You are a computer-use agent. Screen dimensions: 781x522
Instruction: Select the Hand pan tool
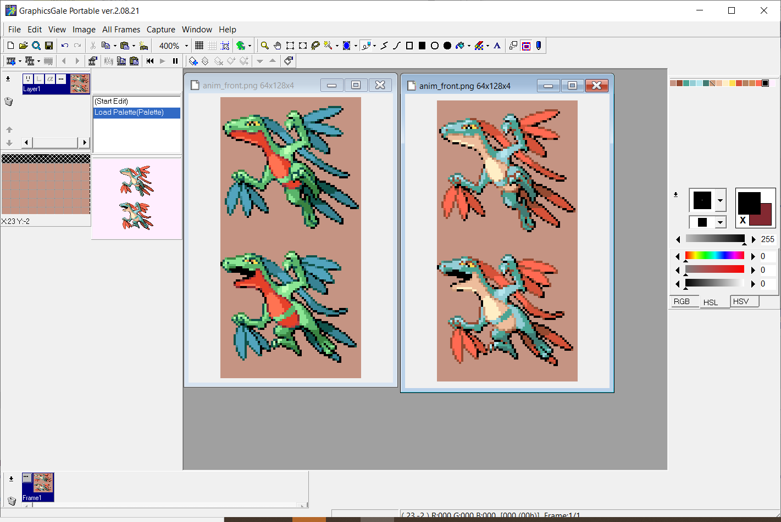278,46
